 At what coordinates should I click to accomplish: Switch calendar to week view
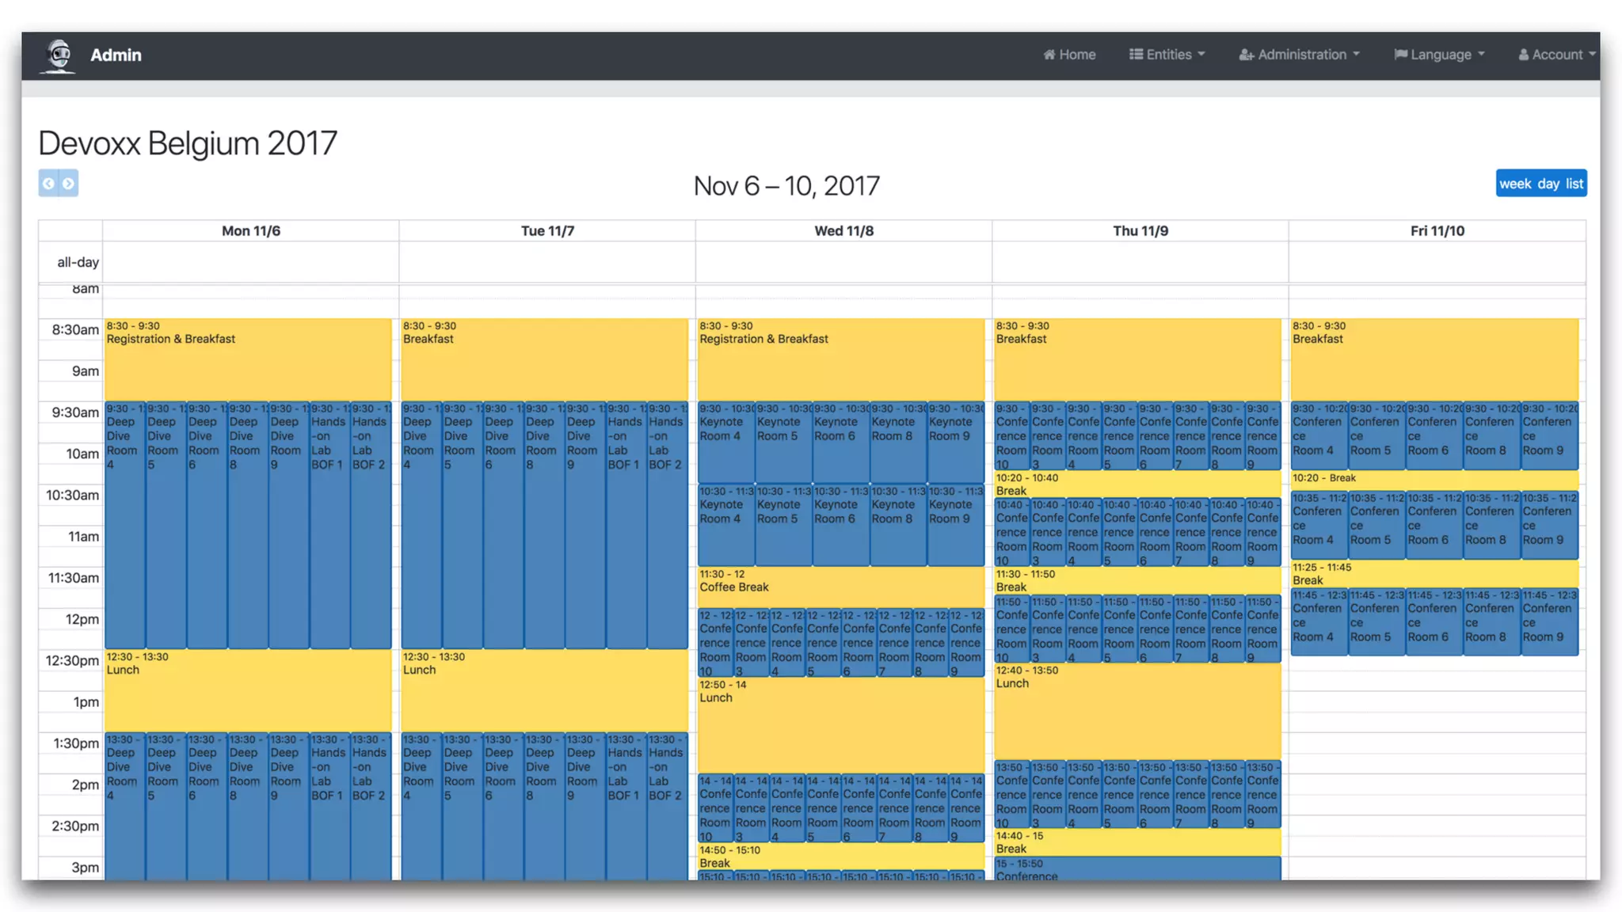1515,184
